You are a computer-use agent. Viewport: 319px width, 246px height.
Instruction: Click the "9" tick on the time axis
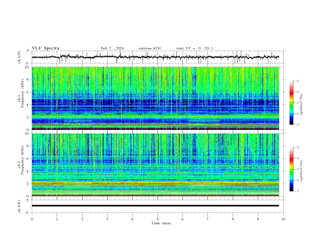pyautogui.click(x=258, y=219)
